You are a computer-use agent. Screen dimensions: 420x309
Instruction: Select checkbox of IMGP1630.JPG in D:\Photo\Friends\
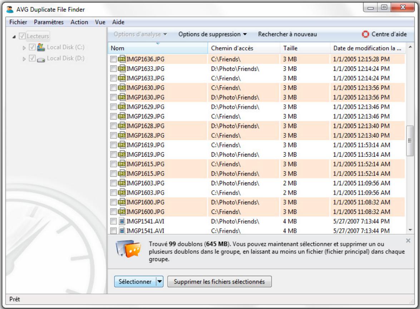(x=113, y=97)
